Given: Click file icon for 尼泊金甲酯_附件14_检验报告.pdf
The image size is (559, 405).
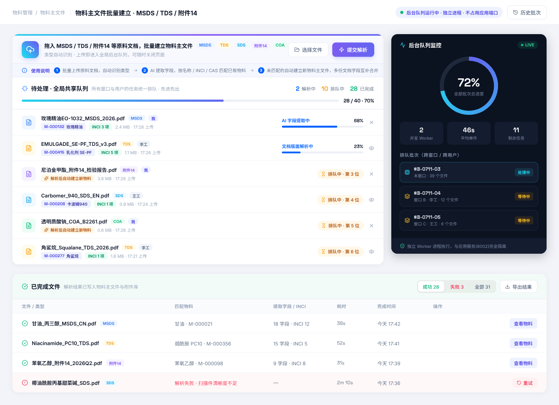Looking at the screenshot, I should click(x=29, y=174).
